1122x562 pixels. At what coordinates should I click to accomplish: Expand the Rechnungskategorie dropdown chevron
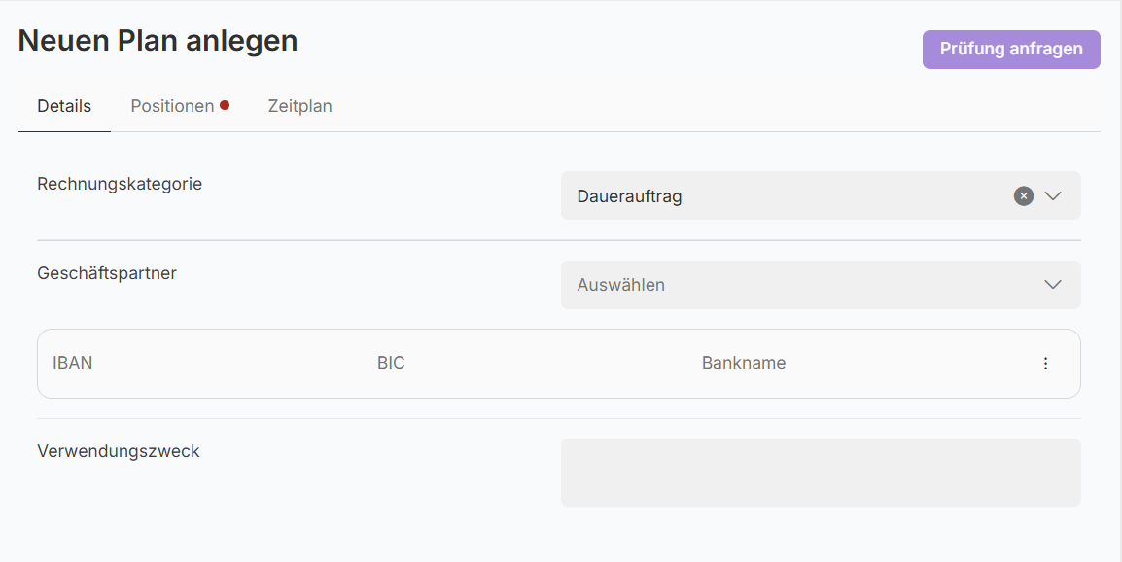click(1053, 196)
